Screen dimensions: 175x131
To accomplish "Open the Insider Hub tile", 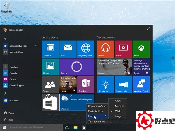I will [x=123, y=85].
